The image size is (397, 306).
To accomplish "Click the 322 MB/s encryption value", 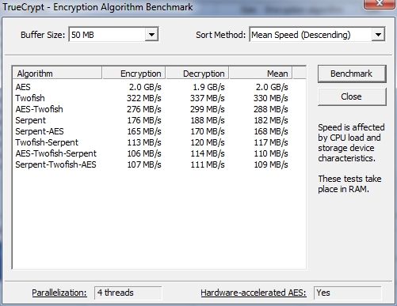I will (144, 98).
